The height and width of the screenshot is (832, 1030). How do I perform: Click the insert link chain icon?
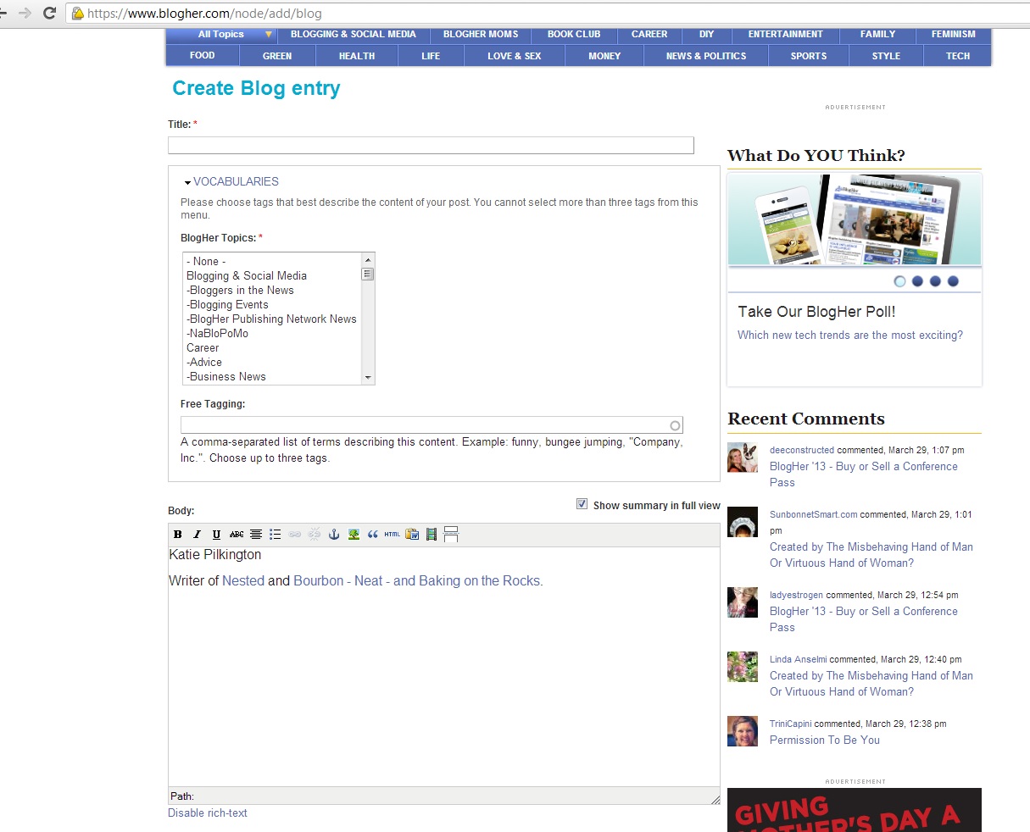[x=294, y=535]
